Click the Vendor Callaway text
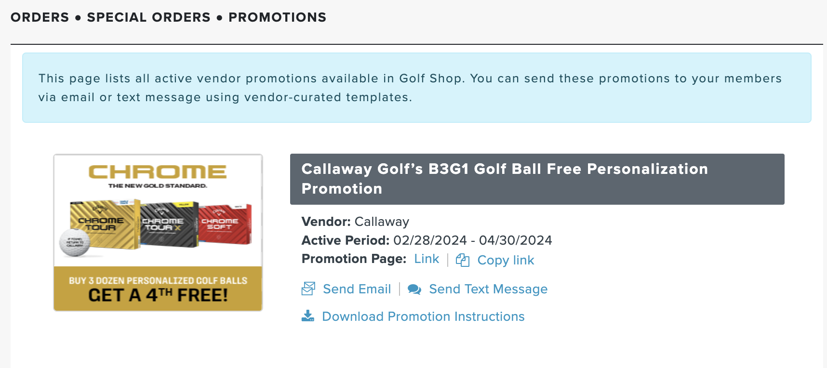 pyautogui.click(x=355, y=222)
